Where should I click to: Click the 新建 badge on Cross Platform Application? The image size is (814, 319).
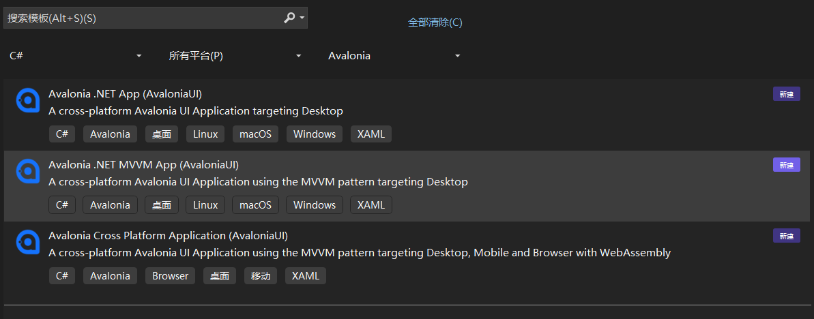[x=786, y=236]
